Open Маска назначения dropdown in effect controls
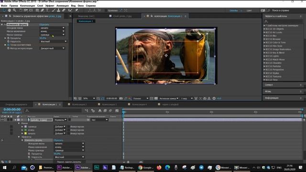 pos(52,31)
